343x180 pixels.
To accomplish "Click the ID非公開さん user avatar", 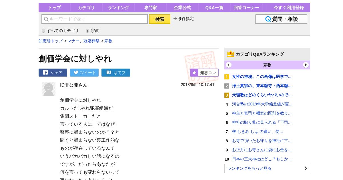I will pyautogui.click(x=49, y=89).
